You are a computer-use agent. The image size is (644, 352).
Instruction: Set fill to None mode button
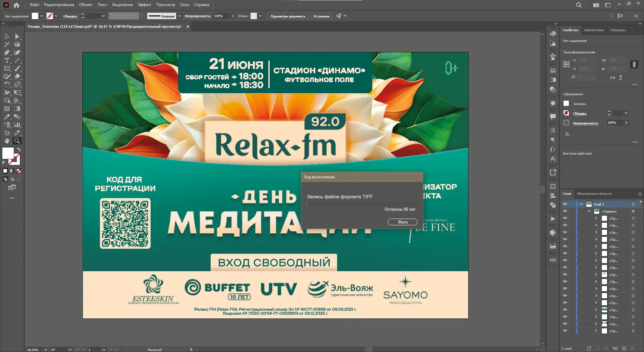click(19, 171)
